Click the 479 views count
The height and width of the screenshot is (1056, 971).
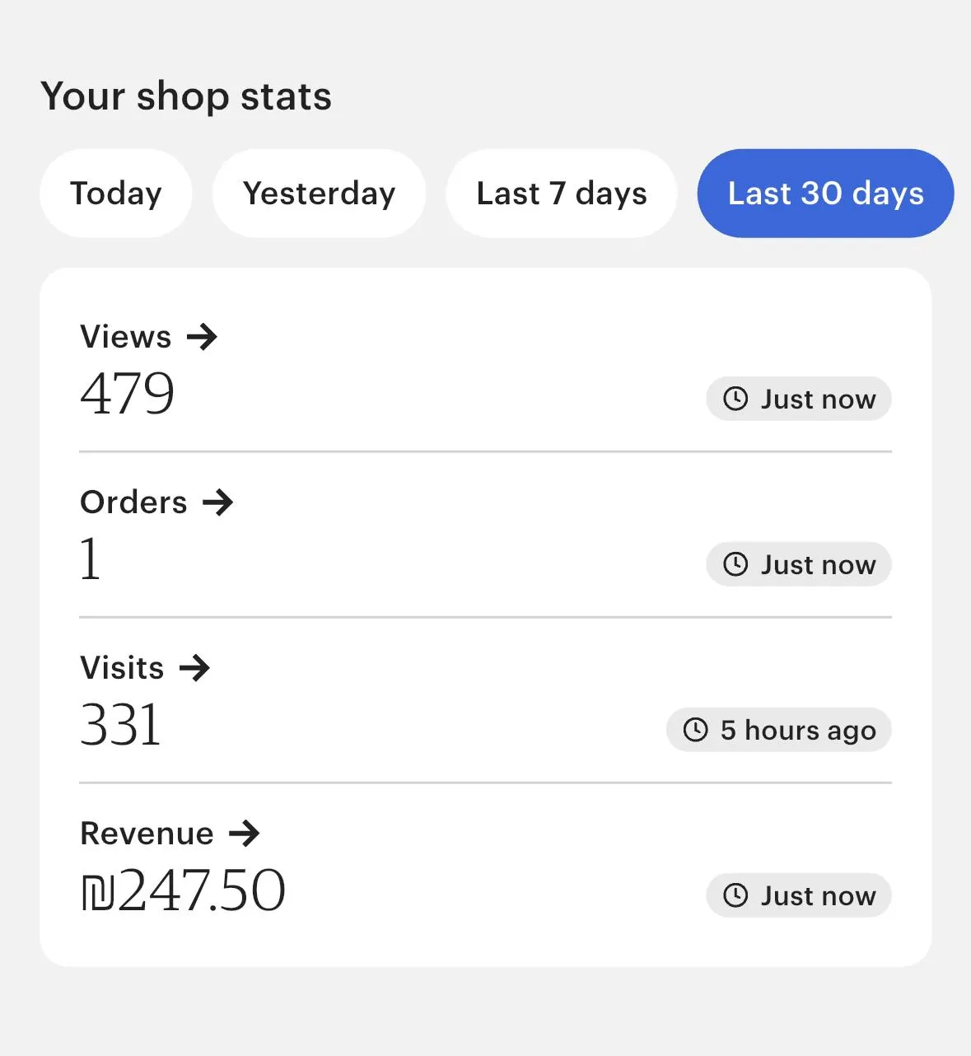coord(128,393)
